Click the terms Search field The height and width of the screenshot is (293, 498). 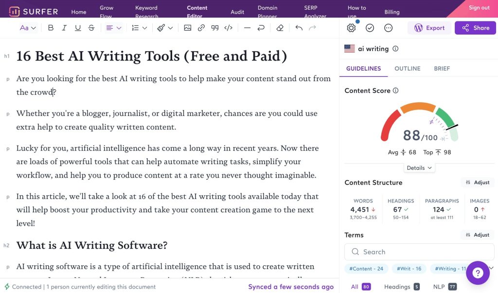point(419,252)
